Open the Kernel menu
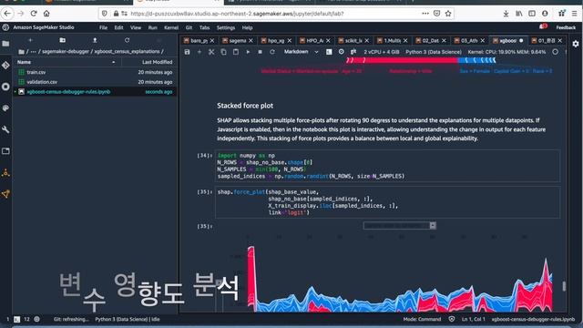583x328 pixels. (171, 27)
